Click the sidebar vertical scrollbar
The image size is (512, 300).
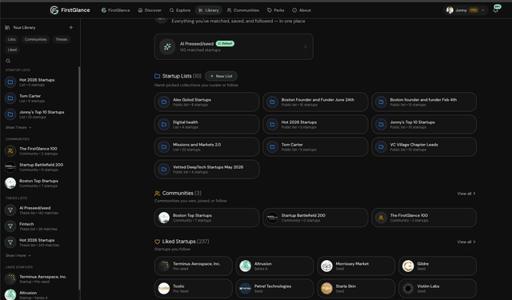[79, 178]
